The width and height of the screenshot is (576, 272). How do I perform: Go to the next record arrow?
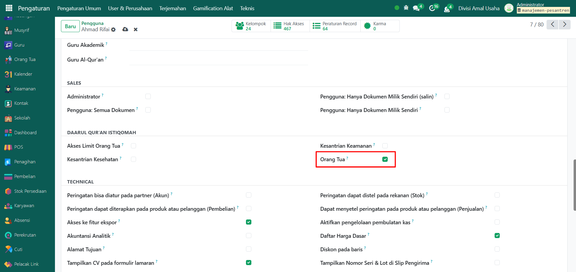(564, 24)
